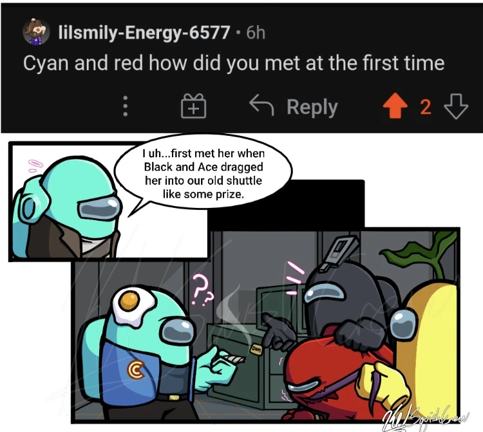Screen dimensions: 483x432
Task: Give an award using the gift icon
Action: point(193,106)
